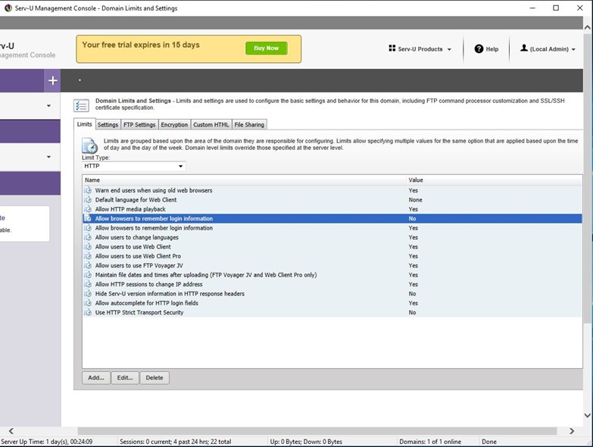Click the horizontal scrollbar left arrow
The height and width of the screenshot is (447, 593).
[11, 431]
